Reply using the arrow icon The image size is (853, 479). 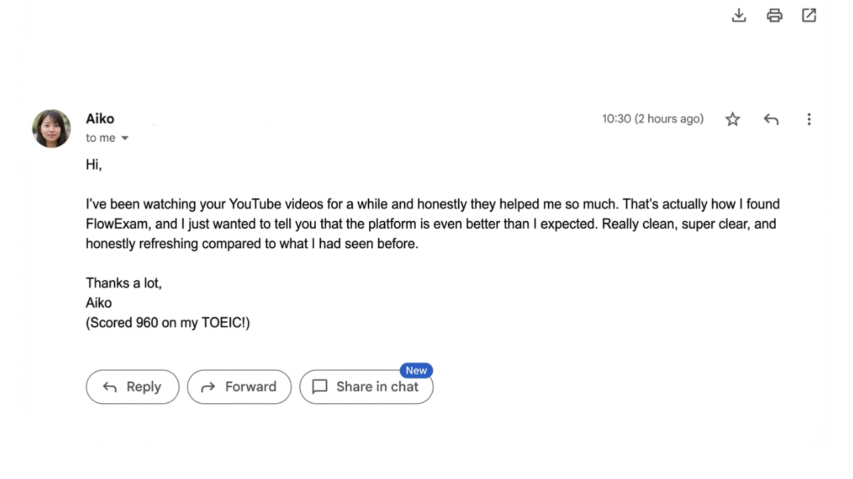click(x=770, y=119)
